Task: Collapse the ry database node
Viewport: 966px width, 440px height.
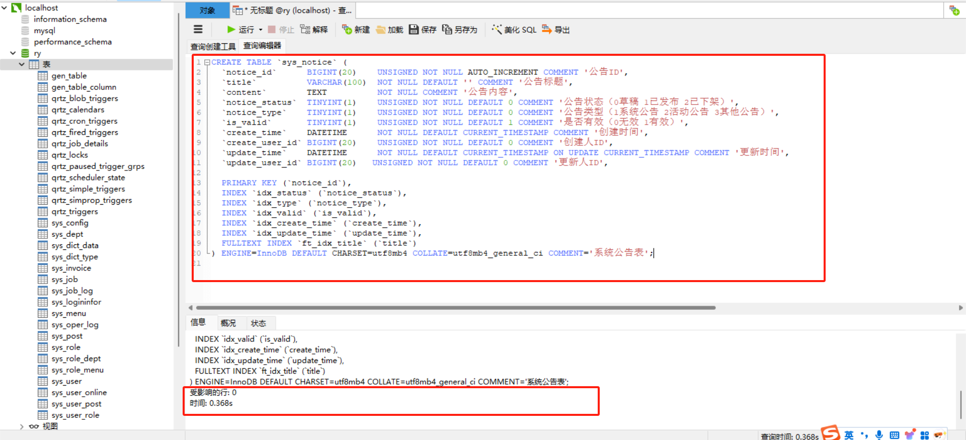Action: click(13, 53)
